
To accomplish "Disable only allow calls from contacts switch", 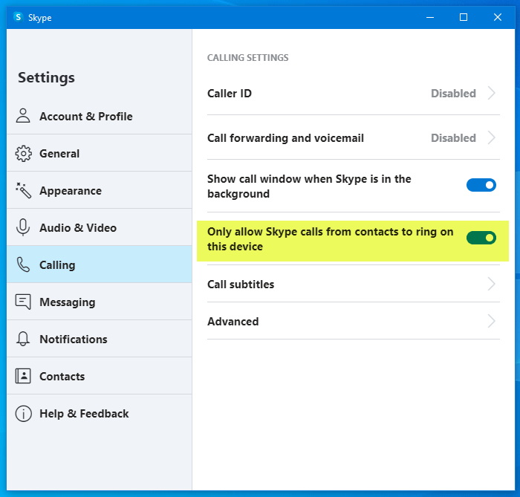I will coord(481,238).
